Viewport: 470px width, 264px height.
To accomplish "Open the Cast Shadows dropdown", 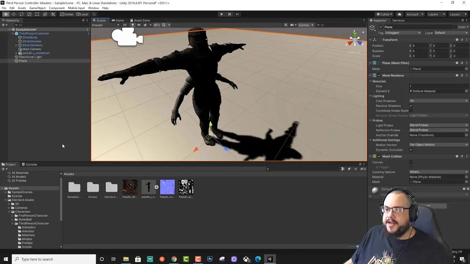I will pyautogui.click(x=438, y=100).
